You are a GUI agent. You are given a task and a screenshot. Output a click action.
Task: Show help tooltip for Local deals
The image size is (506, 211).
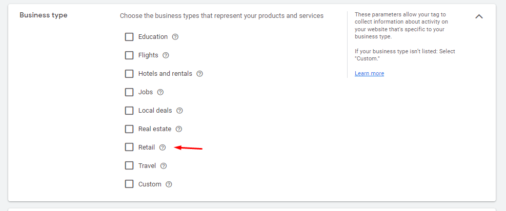tap(179, 111)
